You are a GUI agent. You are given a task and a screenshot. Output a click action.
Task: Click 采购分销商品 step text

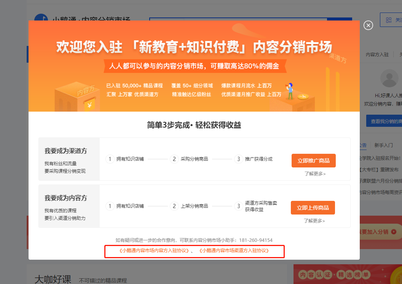tap(194, 159)
